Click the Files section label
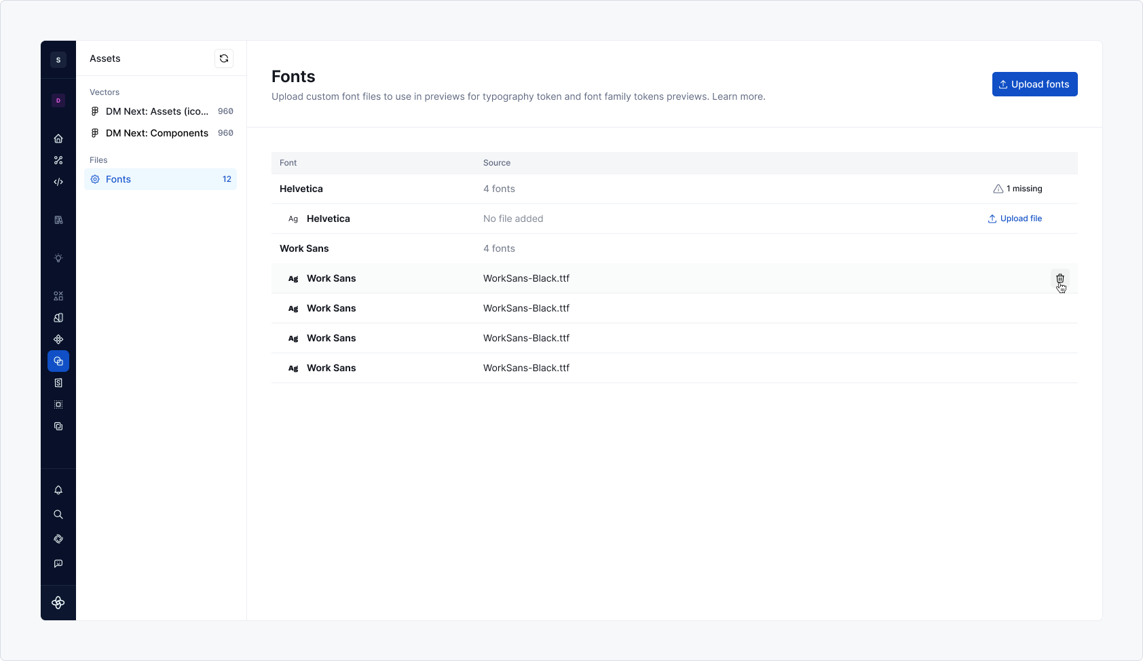The width and height of the screenshot is (1143, 661). click(98, 160)
